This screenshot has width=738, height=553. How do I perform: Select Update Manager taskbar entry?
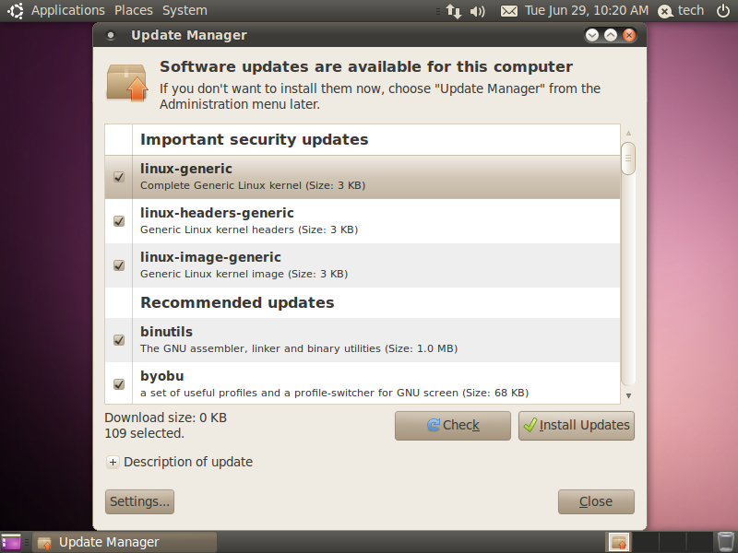point(125,542)
